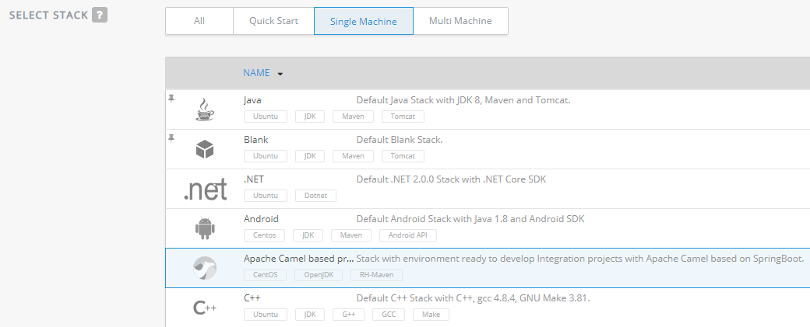Click 'Default Blank Stack.' description
Screen dimensions: 810x327
(x=400, y=140)
